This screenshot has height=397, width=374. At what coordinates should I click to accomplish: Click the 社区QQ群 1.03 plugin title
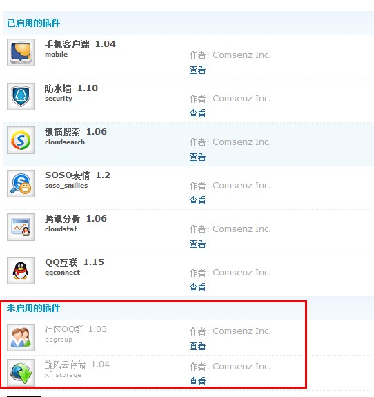tap(76, 329)
